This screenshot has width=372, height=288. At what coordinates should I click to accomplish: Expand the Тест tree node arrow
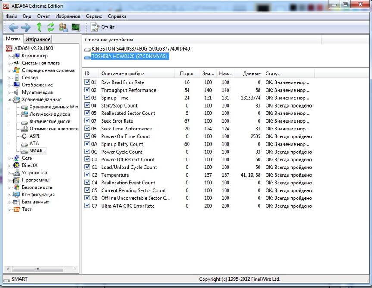9,210
